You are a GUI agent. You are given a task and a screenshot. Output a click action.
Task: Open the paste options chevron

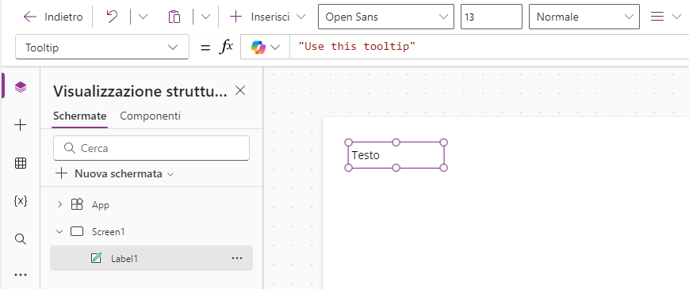click(x=205, y=17)
